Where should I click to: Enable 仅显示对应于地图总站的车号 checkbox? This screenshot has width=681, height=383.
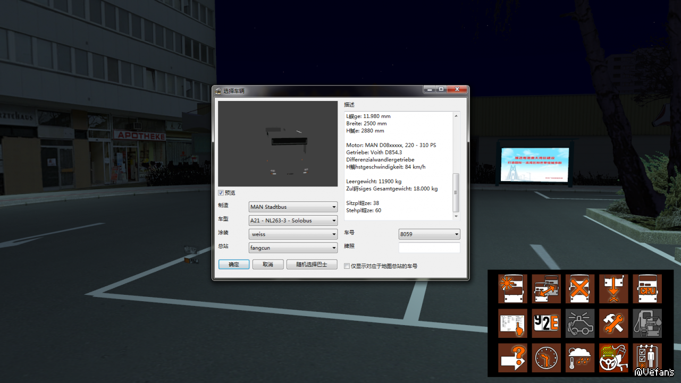point(347,266)
